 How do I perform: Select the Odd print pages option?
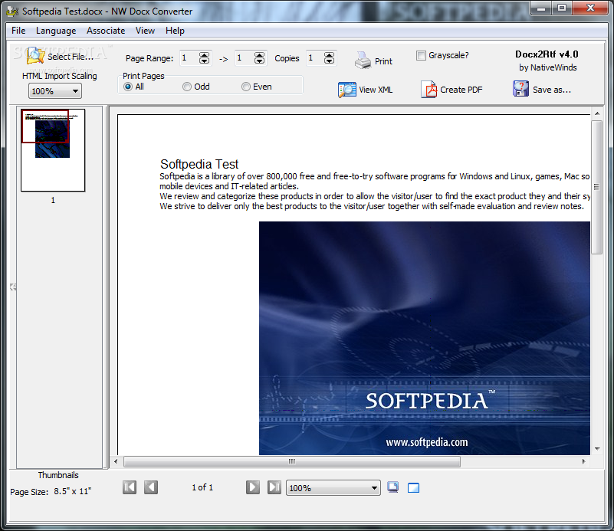click(x=187, y=87)
